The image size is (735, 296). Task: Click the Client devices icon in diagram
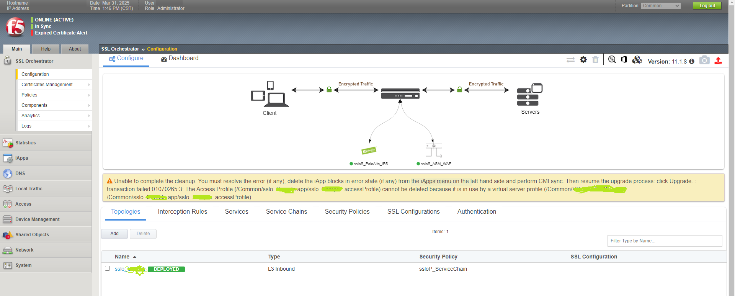269,94
